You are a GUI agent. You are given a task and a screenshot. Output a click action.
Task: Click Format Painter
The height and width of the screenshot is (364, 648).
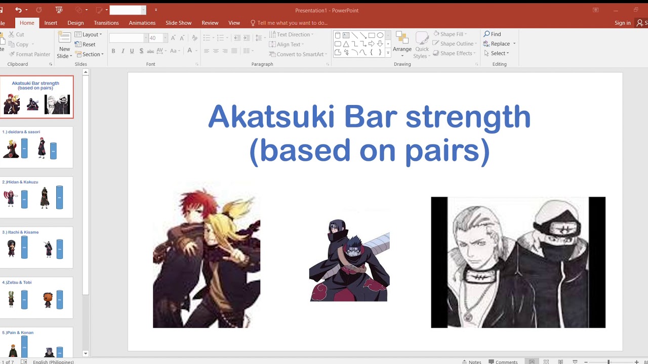click(x=29, y=54)
